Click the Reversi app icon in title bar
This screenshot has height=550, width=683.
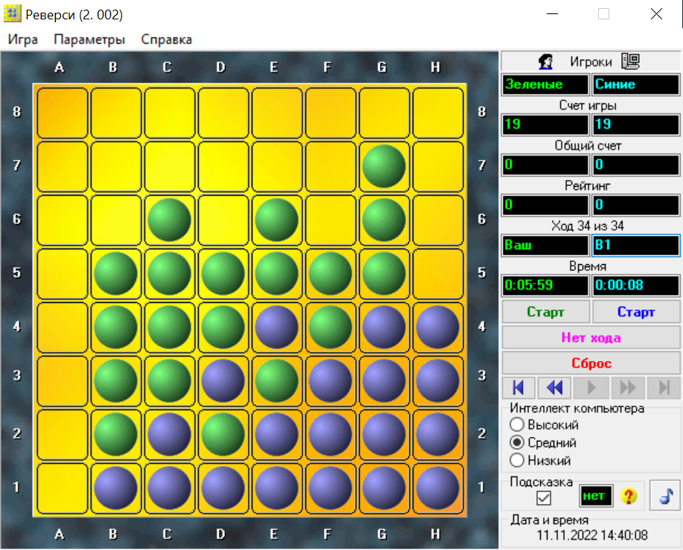click(x=13, y=14)
